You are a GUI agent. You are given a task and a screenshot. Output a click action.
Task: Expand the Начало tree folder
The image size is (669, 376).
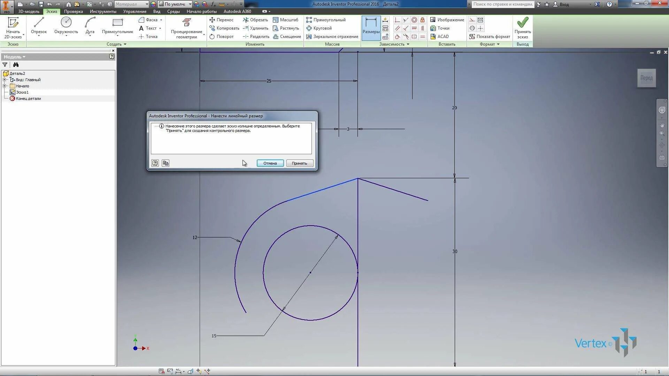coord(5,86)
